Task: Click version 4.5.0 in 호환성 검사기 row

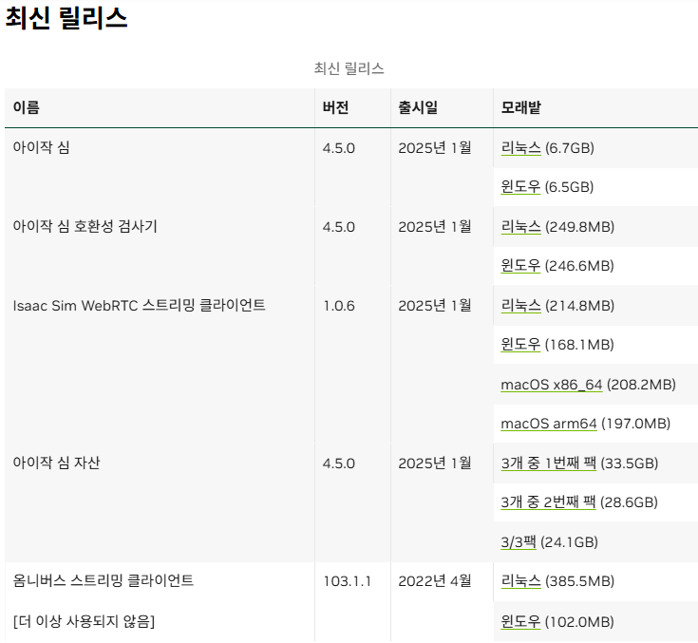Action: 339,227
